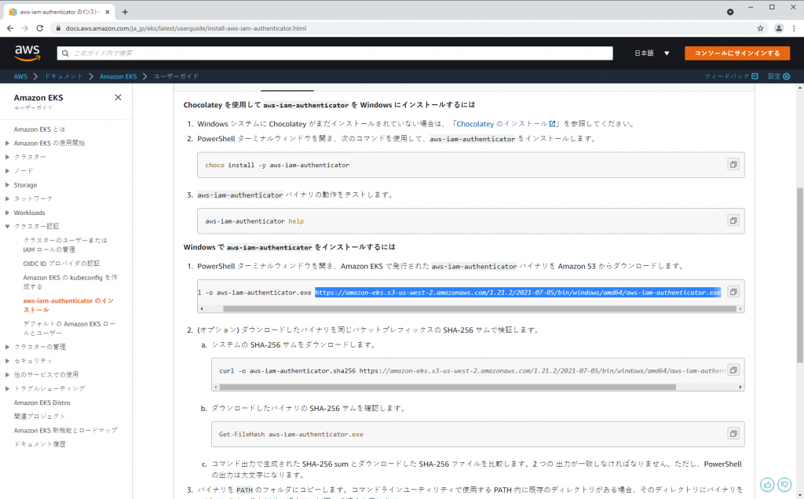The image size is (804, 499).
Task: Click the thumbs up feedback icon
Action: point(767,485)
